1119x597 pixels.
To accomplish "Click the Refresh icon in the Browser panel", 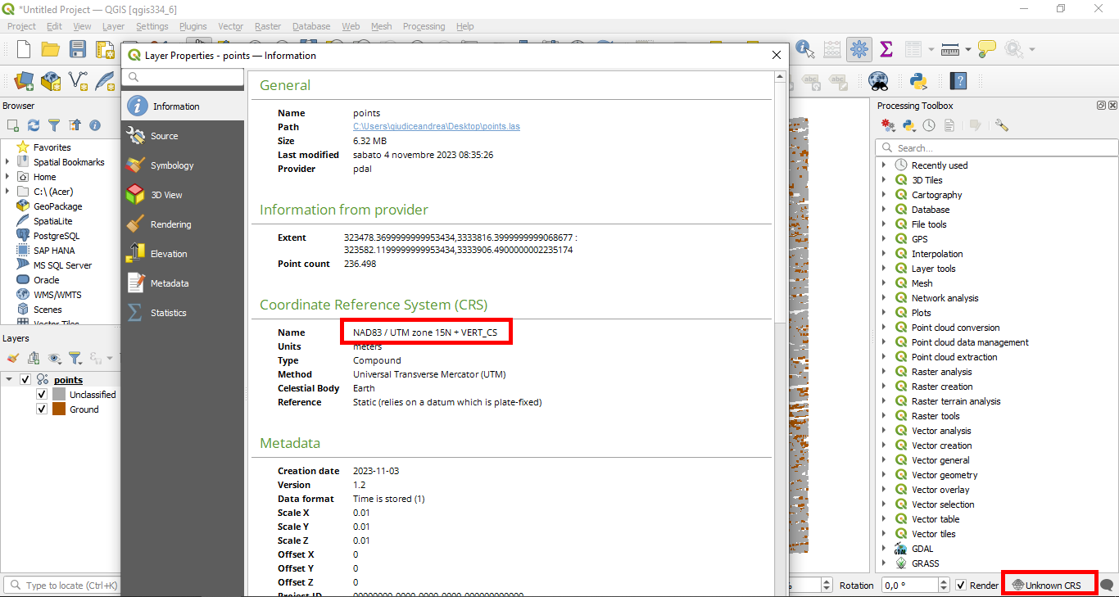I will pos(33,124).
